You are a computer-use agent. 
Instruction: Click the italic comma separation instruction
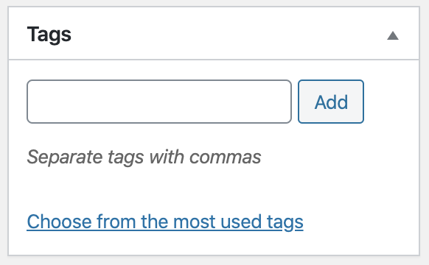(x=144, y=158)
